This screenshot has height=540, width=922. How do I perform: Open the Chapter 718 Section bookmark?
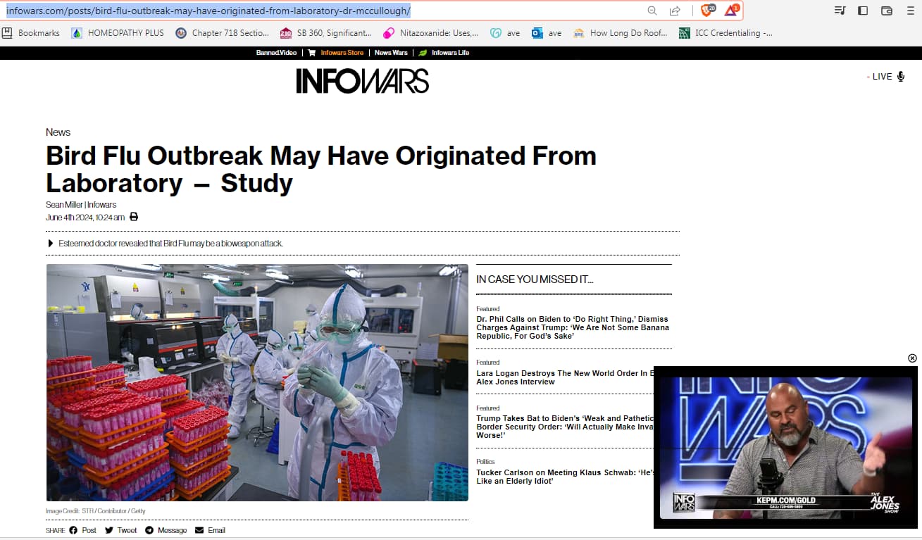tap(222, 33)
